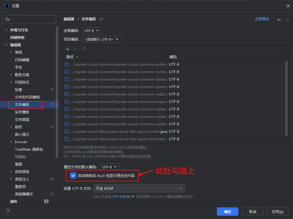Click the 确定 button

click(228, 212)
